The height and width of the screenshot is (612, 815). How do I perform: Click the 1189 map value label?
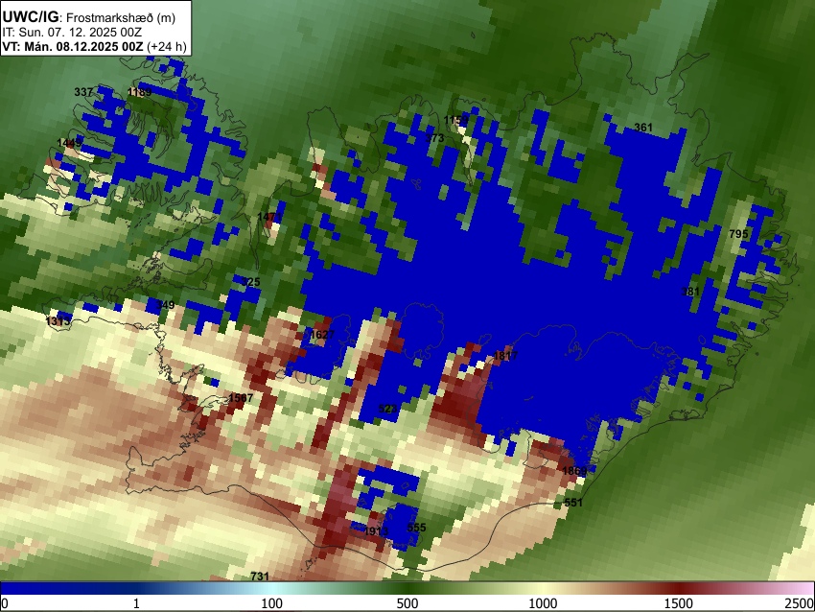pyautogui.click(x=139, y=92)
